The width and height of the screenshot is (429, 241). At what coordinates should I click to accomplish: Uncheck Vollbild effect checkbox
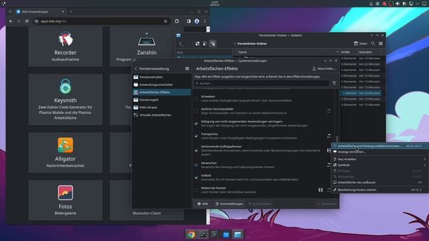tap(196, 177)
